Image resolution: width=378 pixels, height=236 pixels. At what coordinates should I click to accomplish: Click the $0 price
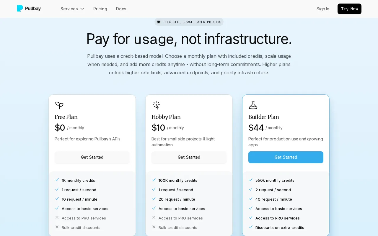point(60,128)
